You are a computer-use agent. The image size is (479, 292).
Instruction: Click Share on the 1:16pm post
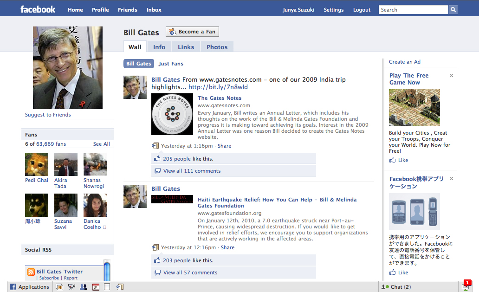pyautogui.click(x=224, y=146)
